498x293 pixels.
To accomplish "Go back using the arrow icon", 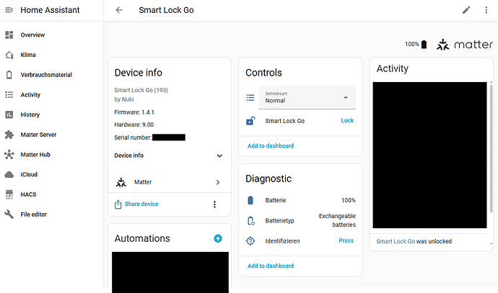I will pyautogui.click(x=119, y=11).
